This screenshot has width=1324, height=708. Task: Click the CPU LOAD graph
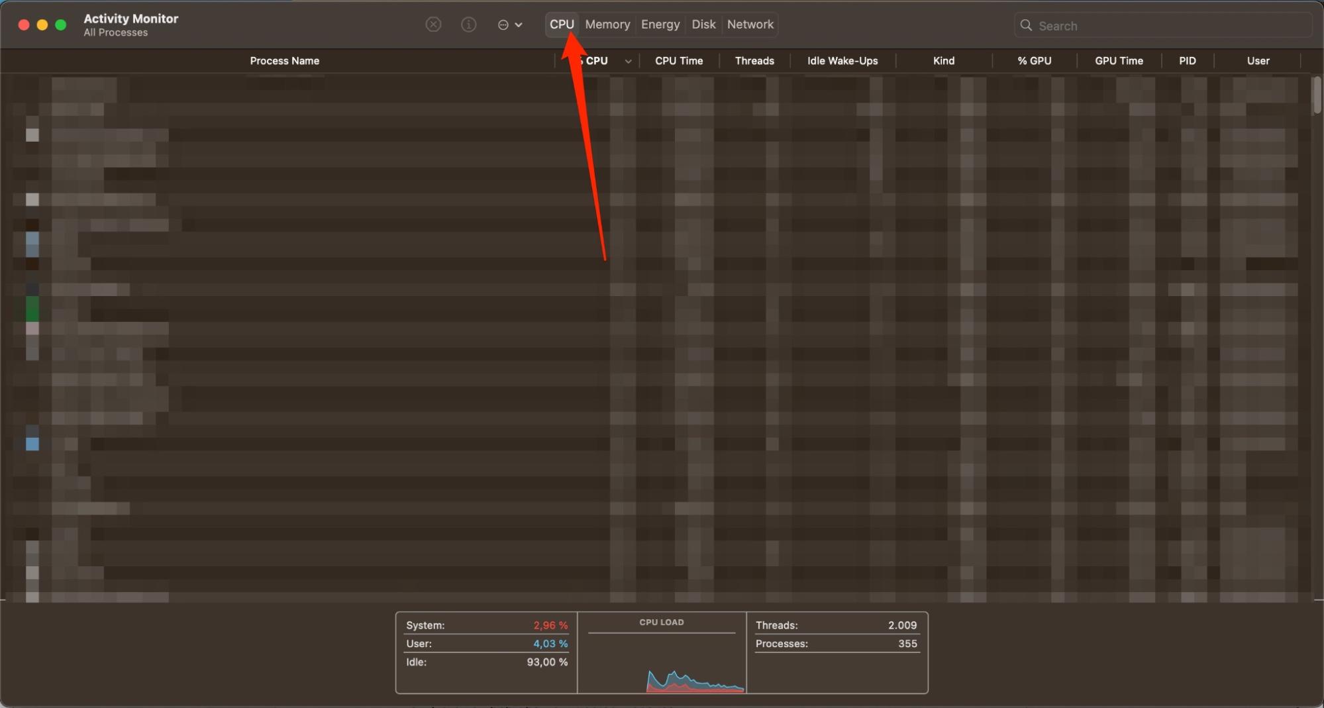pos(662,653)
